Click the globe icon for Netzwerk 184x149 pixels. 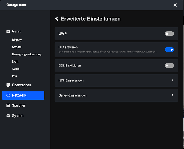click(x=8, y=95)
